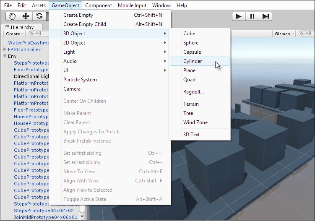Image resolution: width=315 pixels, height=221 pixels.
Task: Select the Hand tool
Action: click(13, 16)
